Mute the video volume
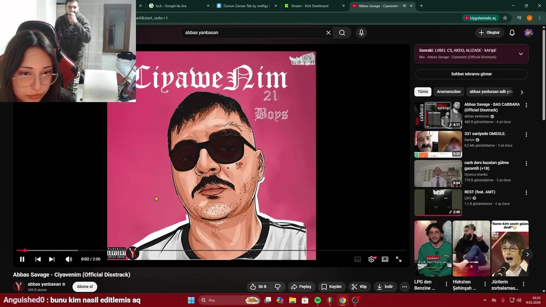Image resolution: width=546 pixels, height=307 pixels. coord(69,259)
